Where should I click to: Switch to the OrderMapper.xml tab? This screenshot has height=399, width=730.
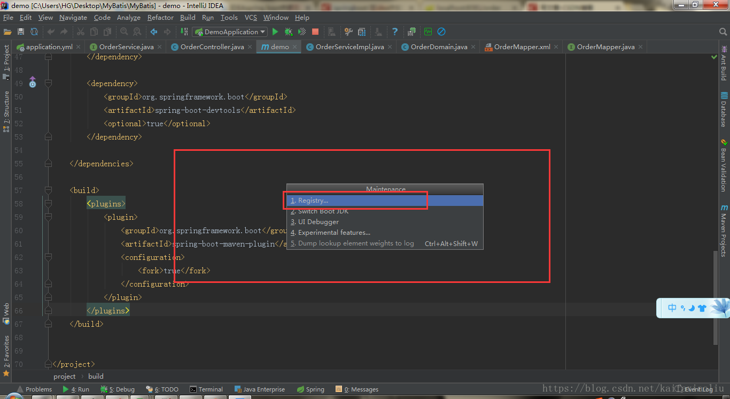tap(522, 47)
